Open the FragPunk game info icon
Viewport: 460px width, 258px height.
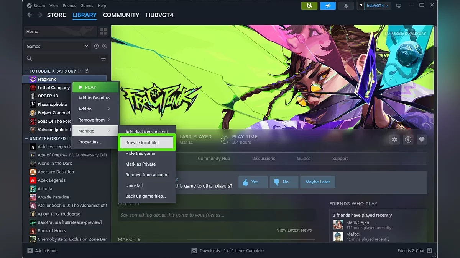pyautogui.click(x=408, y=140)
